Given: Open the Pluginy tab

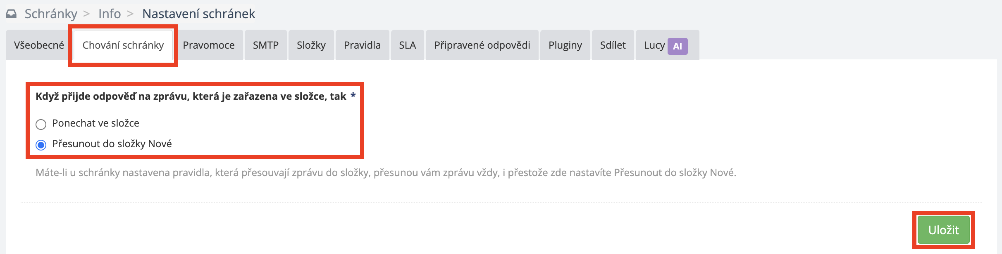Looking at the screenshot, I should (x=565, y=45).
